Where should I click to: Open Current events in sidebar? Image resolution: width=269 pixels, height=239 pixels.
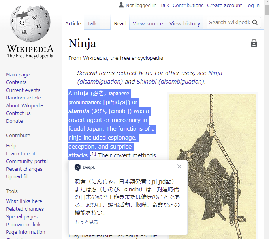coord(23,90)
